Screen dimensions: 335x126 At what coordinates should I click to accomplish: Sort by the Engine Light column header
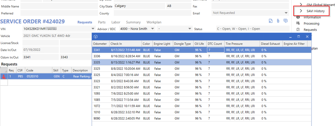point(162,44)
